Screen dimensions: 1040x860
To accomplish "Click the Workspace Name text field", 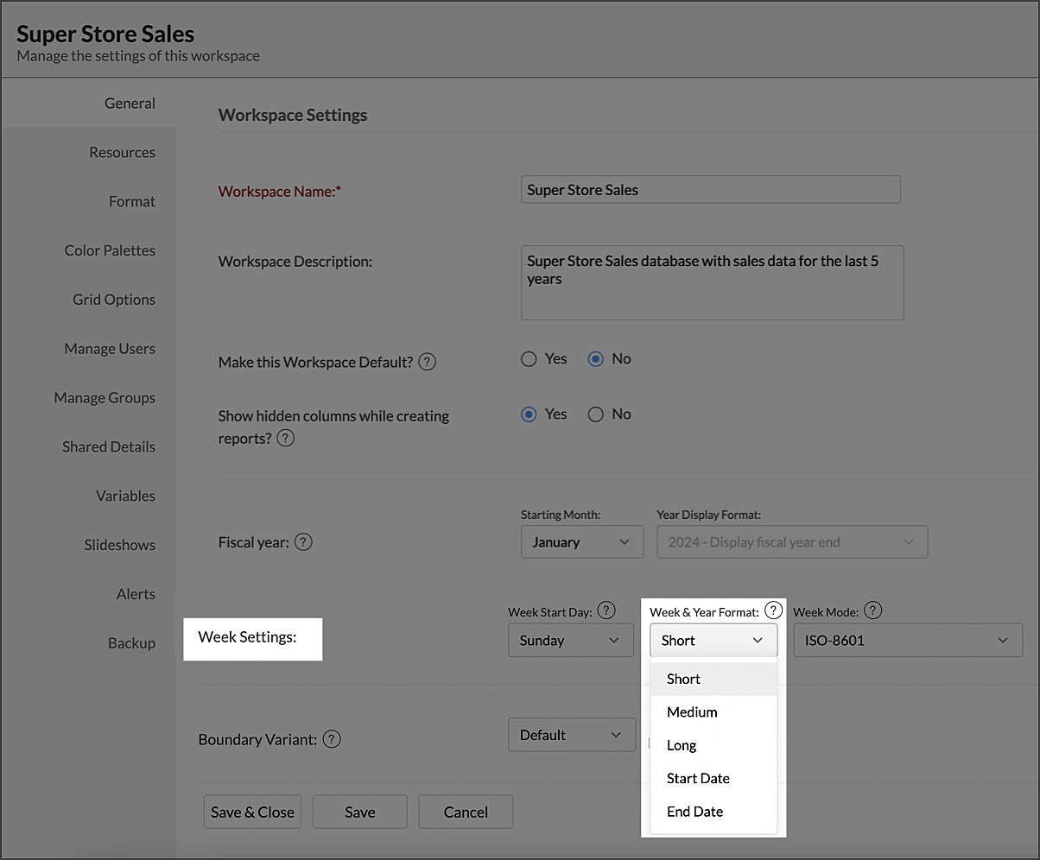I will point(710,190).
